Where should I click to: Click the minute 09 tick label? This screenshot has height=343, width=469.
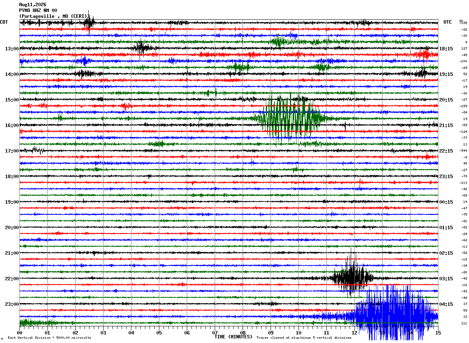tap(270, 333)
